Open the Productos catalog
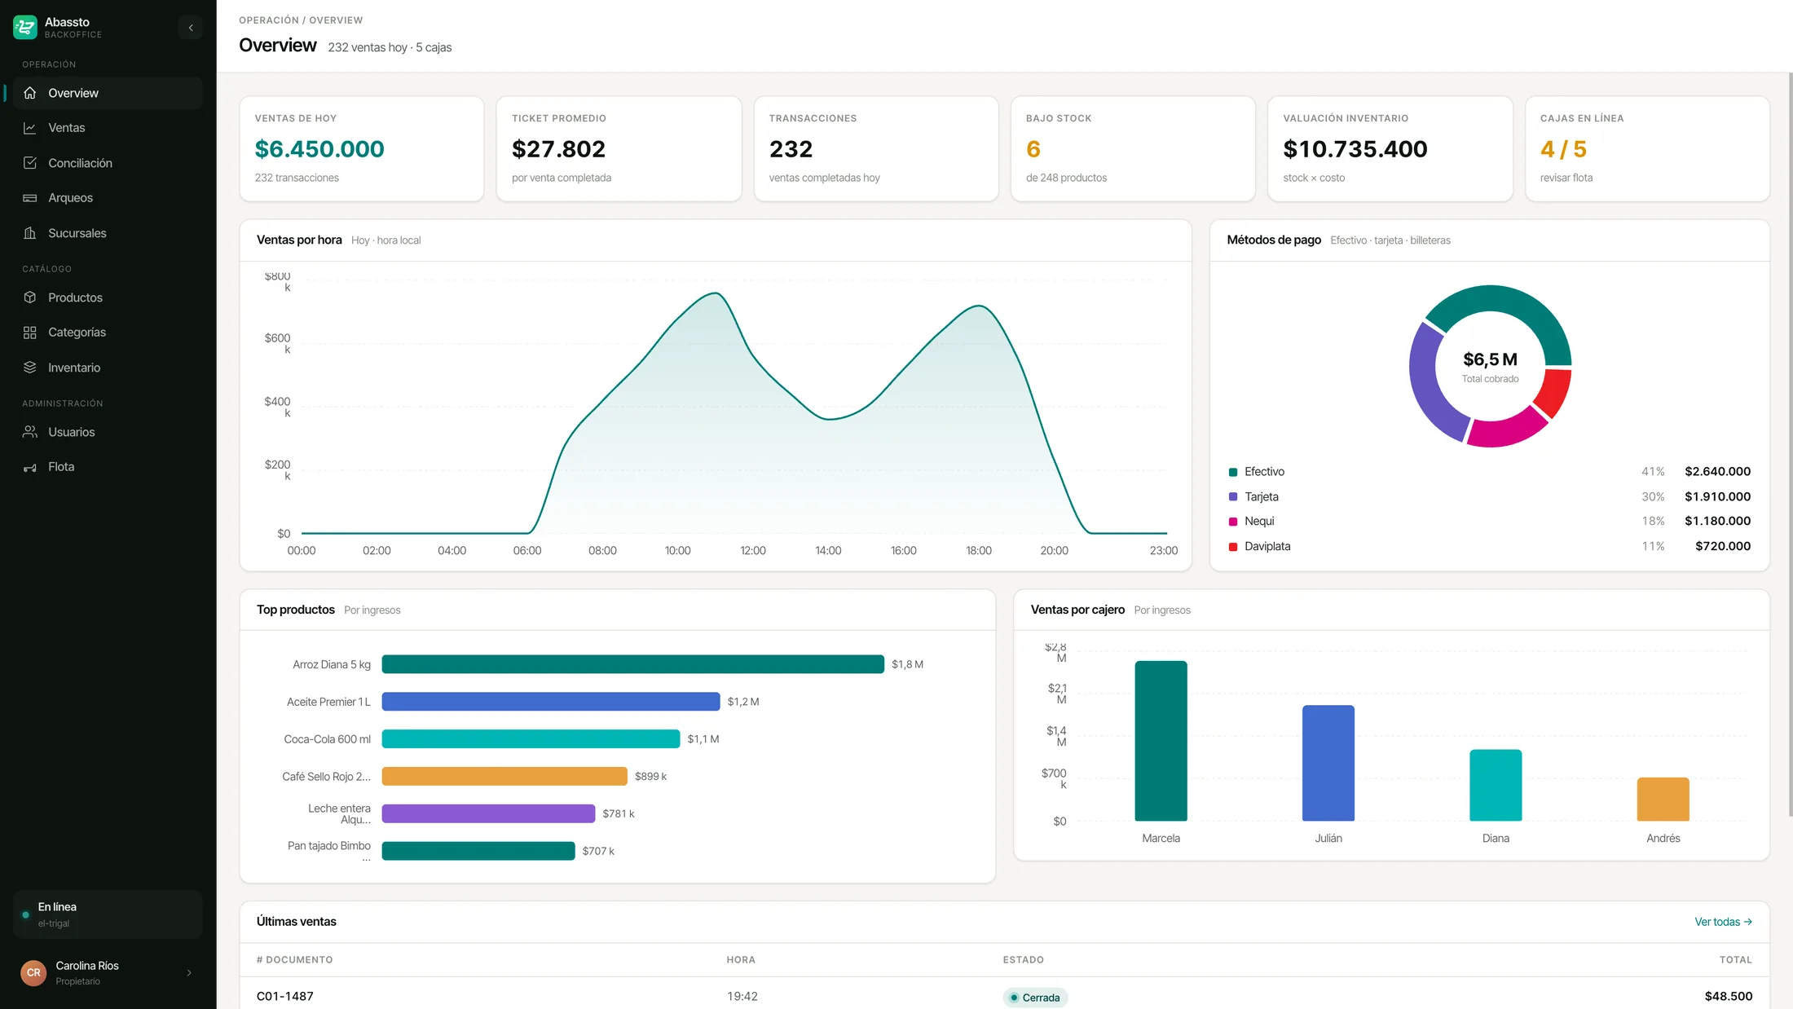The width and height of the screenshot is (1793, 1009). 108,297
